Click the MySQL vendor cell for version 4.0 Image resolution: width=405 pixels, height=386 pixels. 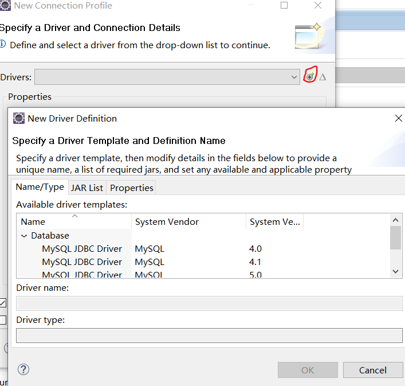[x=150, y=249]
